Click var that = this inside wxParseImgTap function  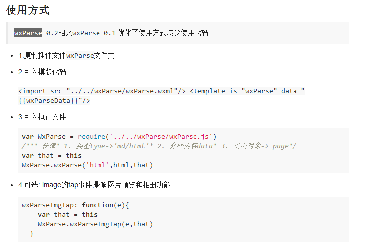coord(68,214)
